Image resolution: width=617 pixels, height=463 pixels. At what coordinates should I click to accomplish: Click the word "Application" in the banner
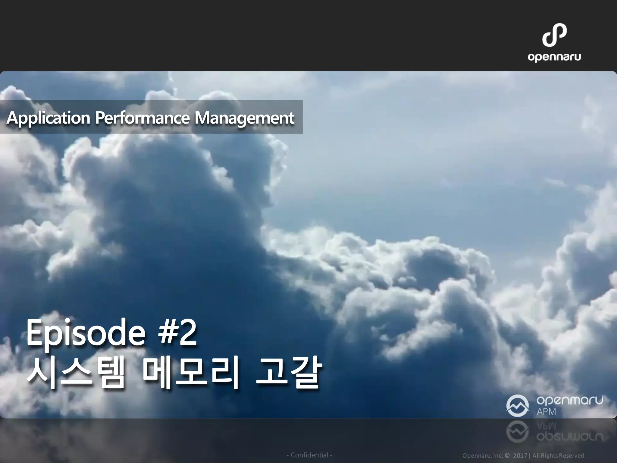(48, 118)
